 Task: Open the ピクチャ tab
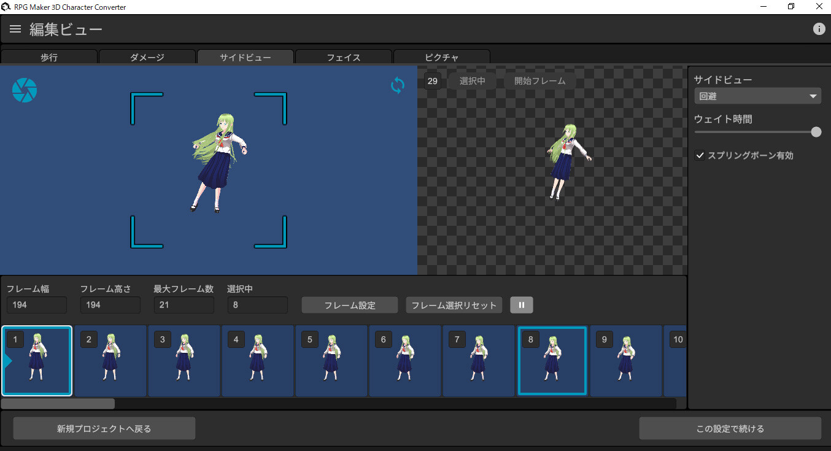(441, 57)
